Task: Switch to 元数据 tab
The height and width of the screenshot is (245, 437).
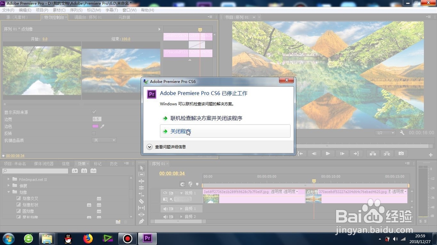Action: pos(124,17)
